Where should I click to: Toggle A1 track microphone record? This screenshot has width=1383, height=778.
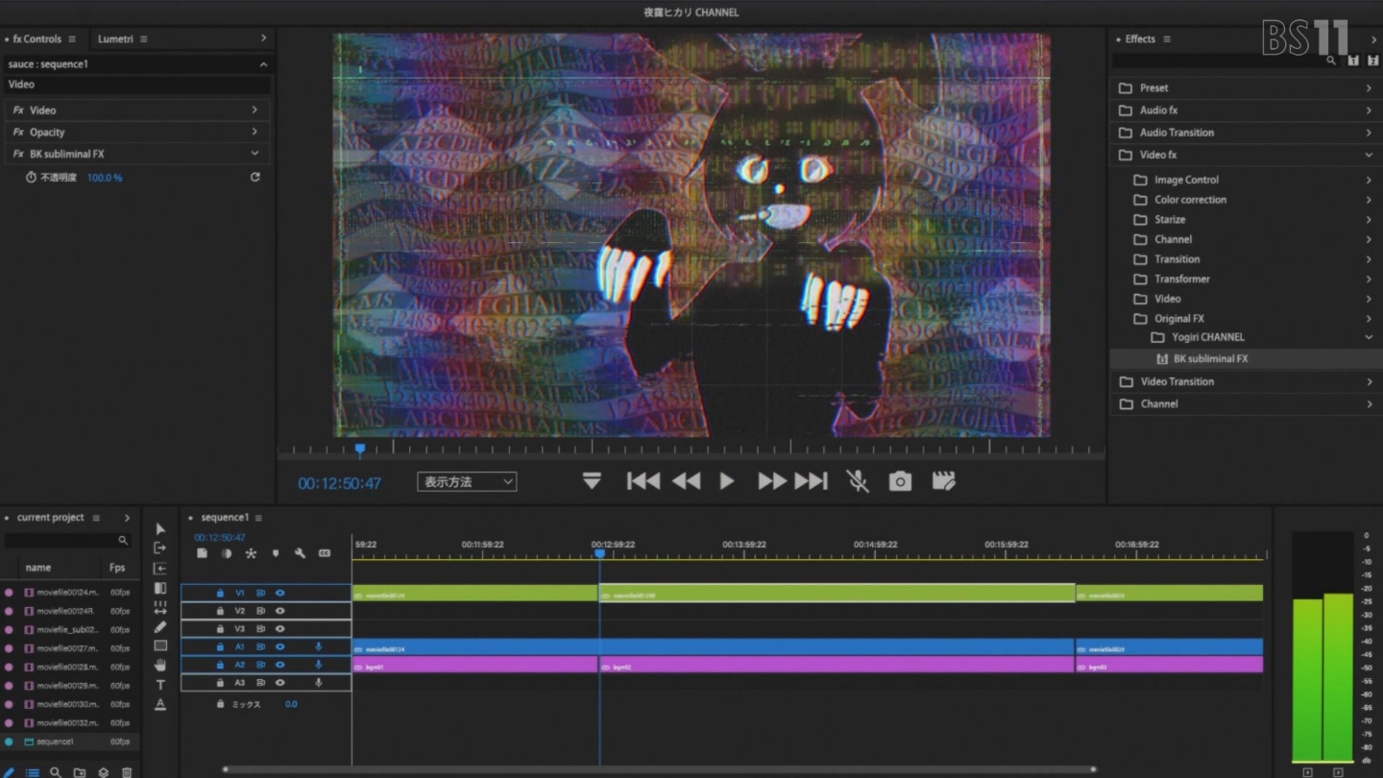tap(319, 647)
